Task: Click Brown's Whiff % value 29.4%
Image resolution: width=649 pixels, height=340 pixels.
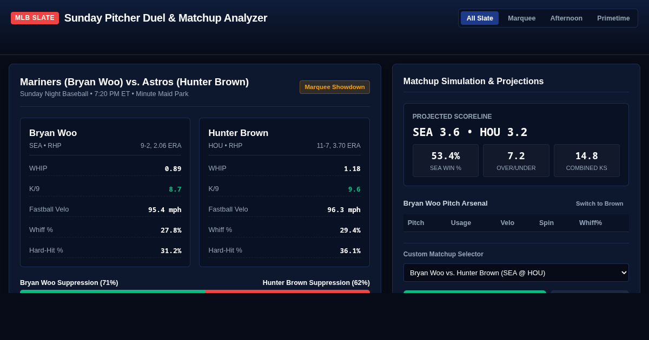Action: [x=350, y=230]
